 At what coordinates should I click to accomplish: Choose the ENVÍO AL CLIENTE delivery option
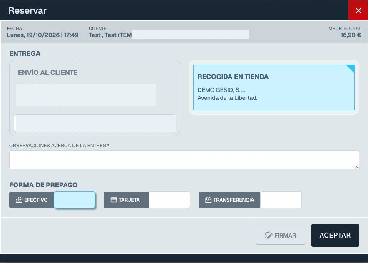(94, 98)
